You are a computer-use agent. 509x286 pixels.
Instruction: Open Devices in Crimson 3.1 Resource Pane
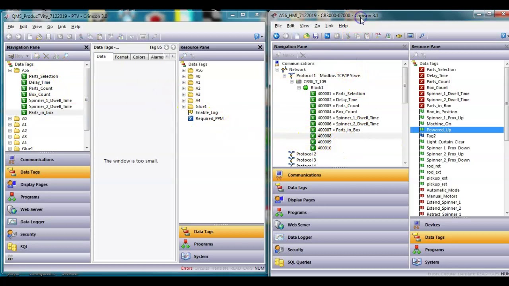point(459,225)
